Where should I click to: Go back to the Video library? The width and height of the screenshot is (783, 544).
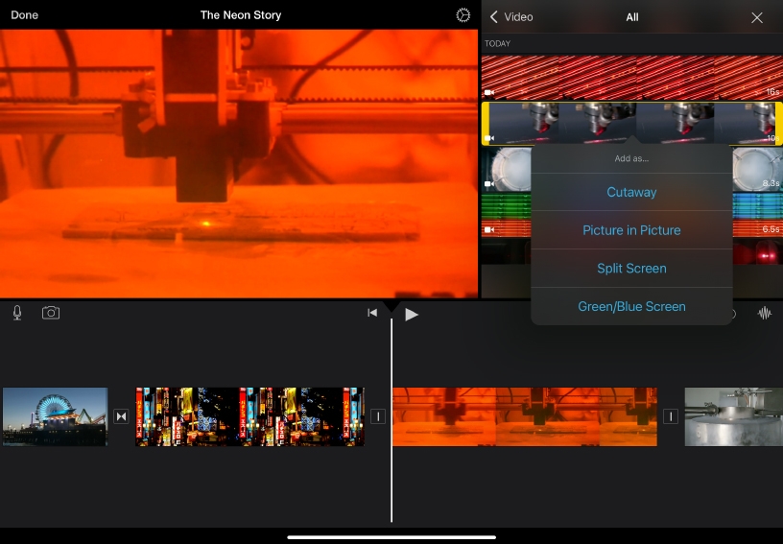[510, 17]
